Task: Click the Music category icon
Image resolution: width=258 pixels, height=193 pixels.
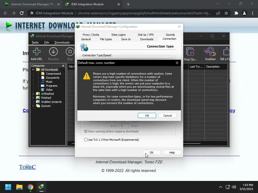Action: [43, 82]
